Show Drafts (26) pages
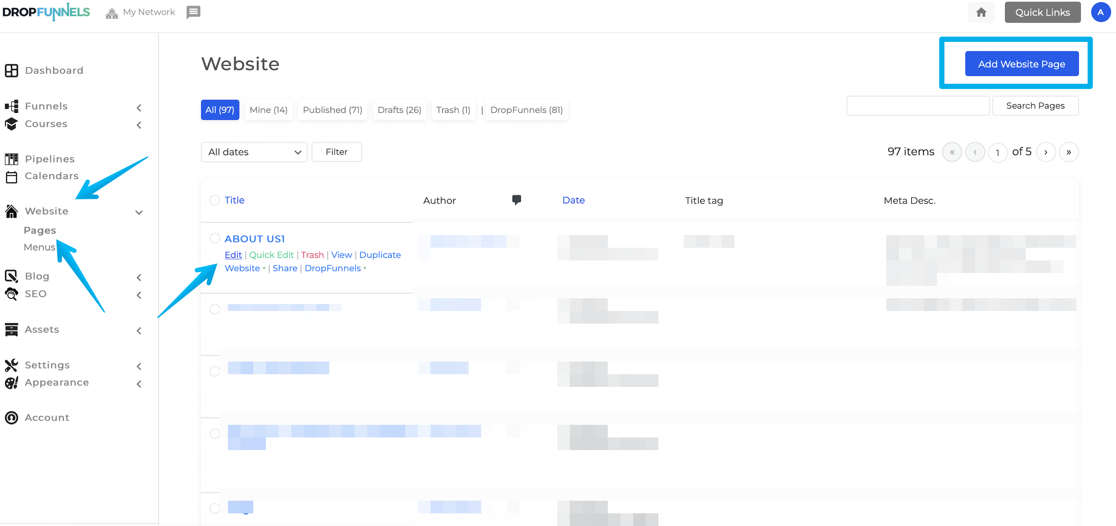This screenshot has width=1116, height=526. (400, 110)
